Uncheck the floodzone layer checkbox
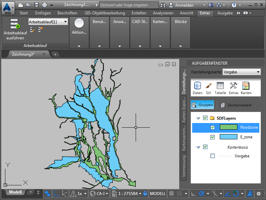 pyautogui.click(x=213, y=127)
